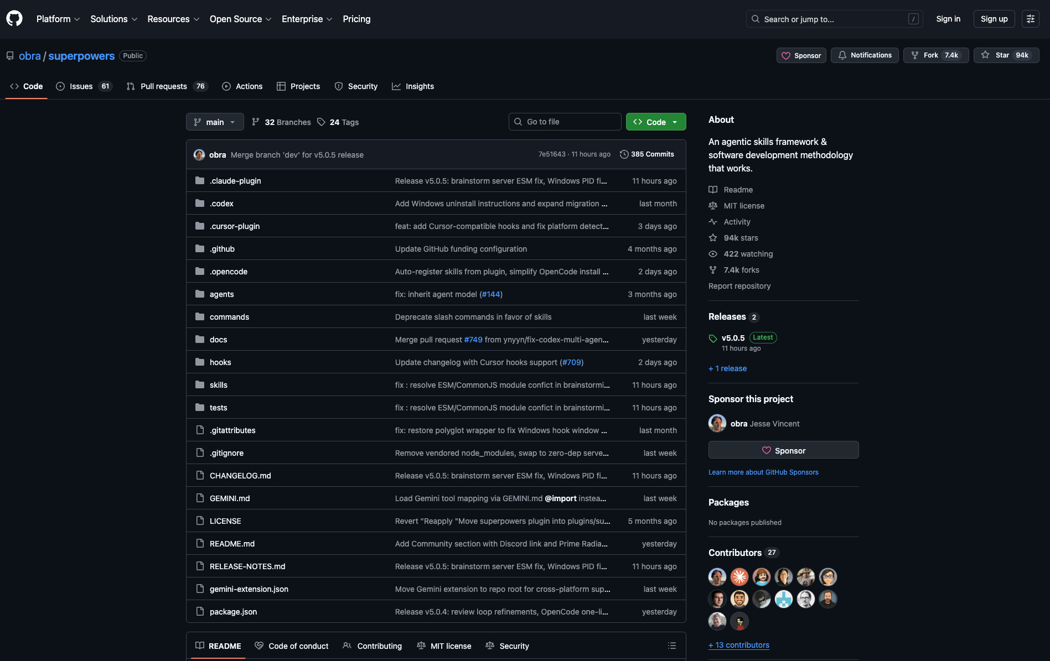View the 385 Commits history
This screenshot has height=661, width=1050.
pos(647,154)
